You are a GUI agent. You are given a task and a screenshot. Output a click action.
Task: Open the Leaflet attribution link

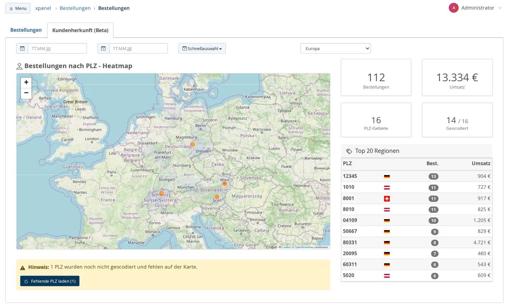[286, 247]
